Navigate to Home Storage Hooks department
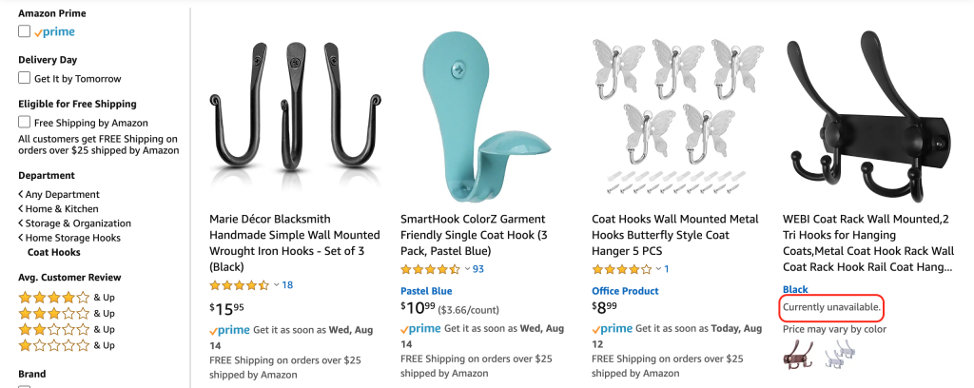Image resolution: width=974 pixels, height=388 pixels. pyautogui.click(x=72, y=238)
